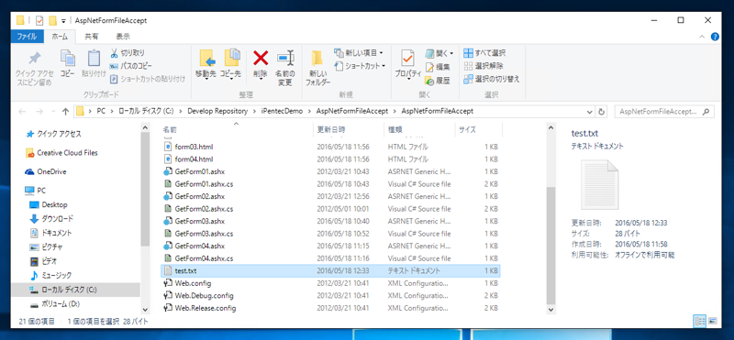Click the up-arrow navigation button
The height and width of the screenshot is (340, 734).
(65, 112)
